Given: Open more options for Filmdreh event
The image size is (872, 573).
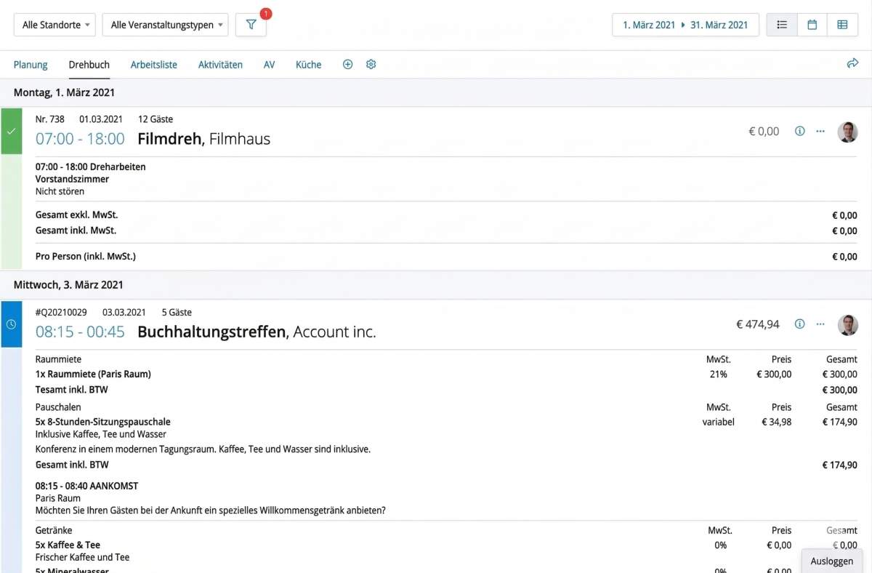Looking at the screenshot, I should coord(820,132).
